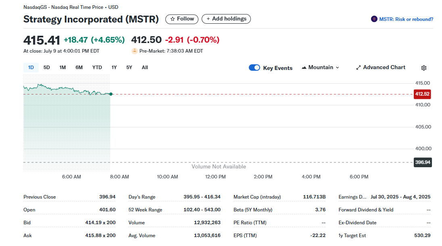Add MSTR holdings to portfolio
The width and height of the screenshot is (442, 246).
(x=226, y=19)
